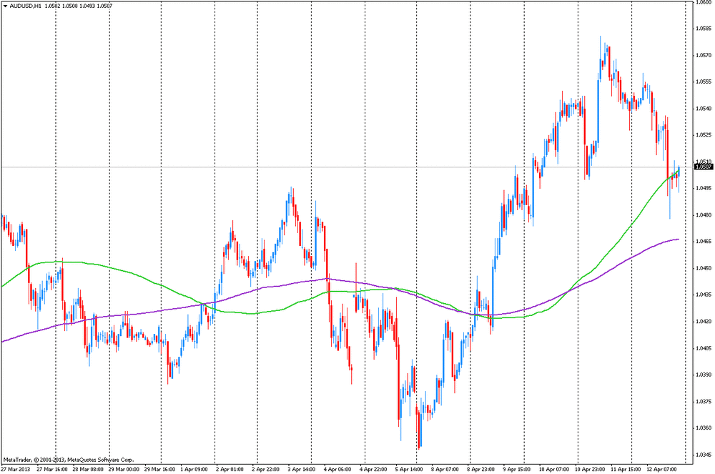The height and width of the screenshot is (474, 715).
Task: Click the 8 Apr 23:00 time label
Action: [480, 470]
